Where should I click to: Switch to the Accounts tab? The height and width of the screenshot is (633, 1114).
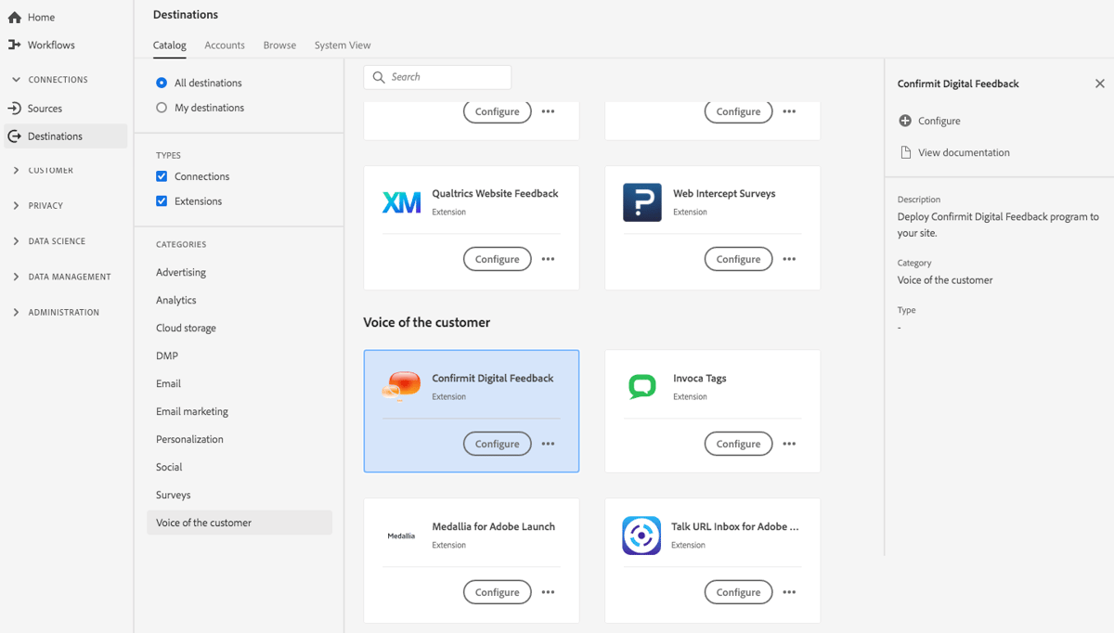point(224,45)
